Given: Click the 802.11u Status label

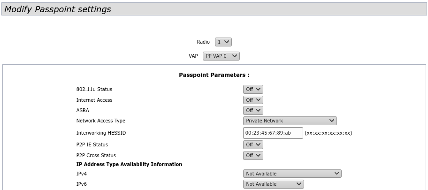Looking at the screenshot, I should tap(94, 89).
